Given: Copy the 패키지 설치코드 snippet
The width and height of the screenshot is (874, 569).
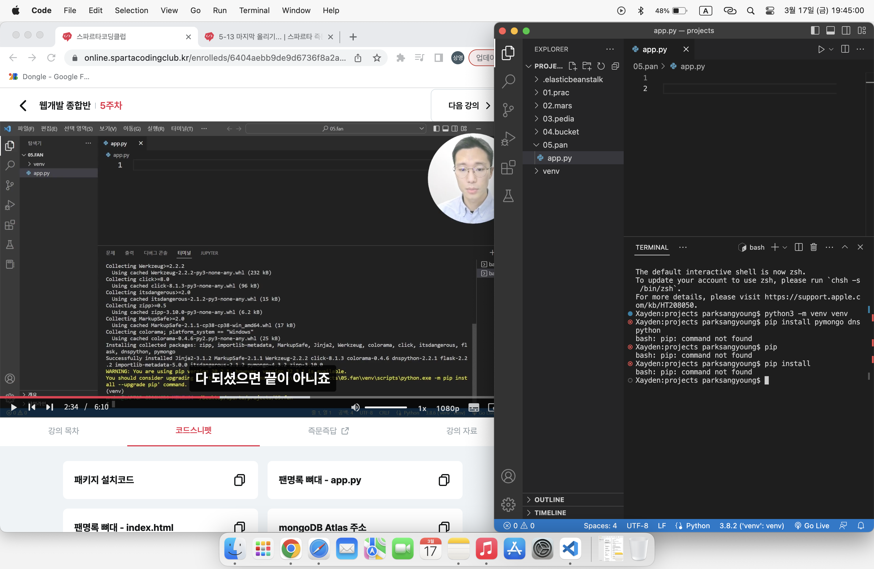Looking at the screenshot, I should [x=239, y=480].
